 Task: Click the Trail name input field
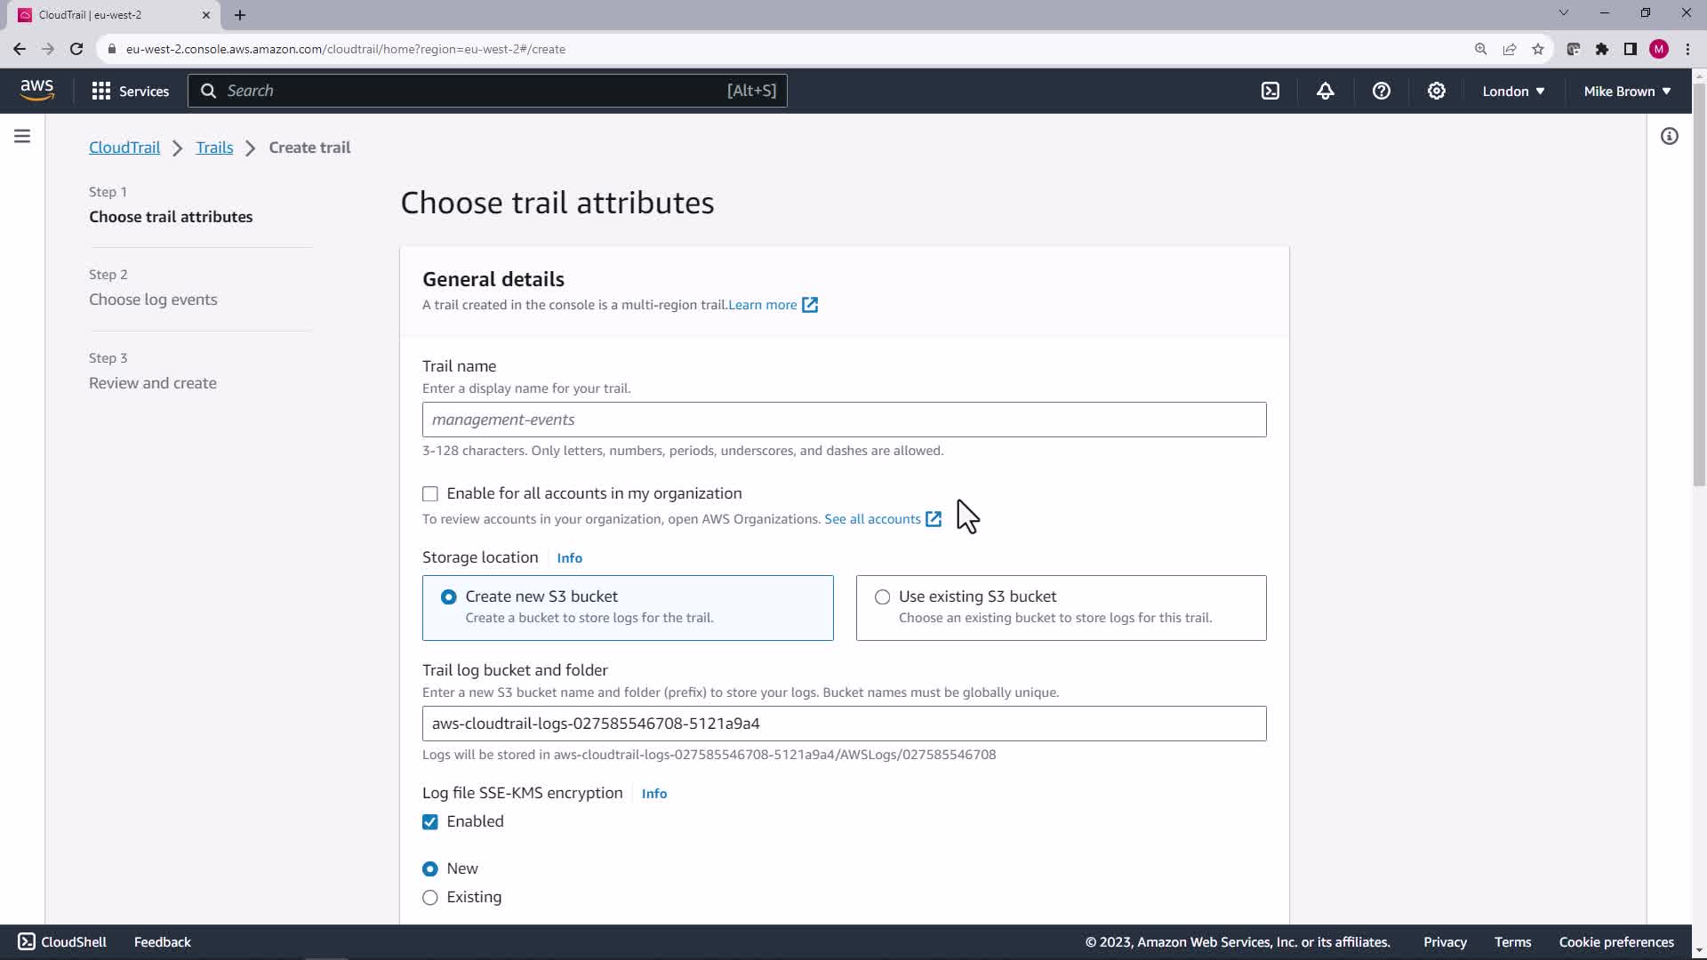(x=844, y=420)
